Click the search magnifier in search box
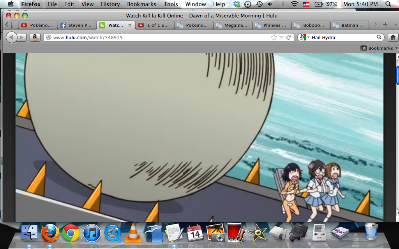The height and width of the screenshot is (249, 399). (379, 37)
